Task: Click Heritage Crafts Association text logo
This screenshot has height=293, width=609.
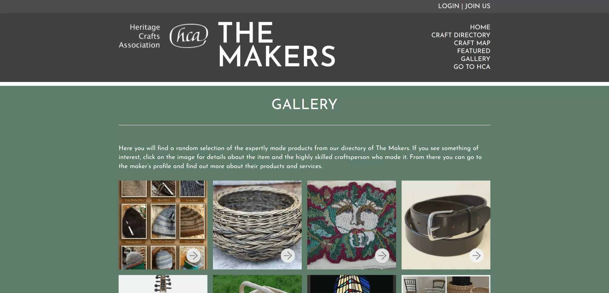Action: point(139,36)
